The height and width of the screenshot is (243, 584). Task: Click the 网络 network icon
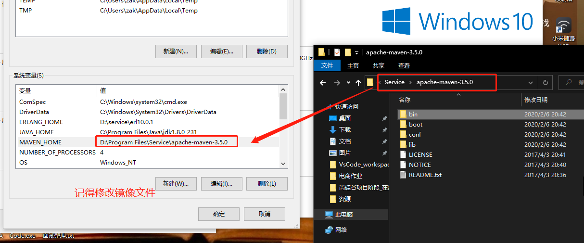[x=329, y=230]
